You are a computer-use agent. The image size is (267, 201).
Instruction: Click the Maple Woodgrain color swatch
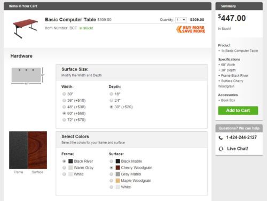pyautogui.click(x=118, y=181)
